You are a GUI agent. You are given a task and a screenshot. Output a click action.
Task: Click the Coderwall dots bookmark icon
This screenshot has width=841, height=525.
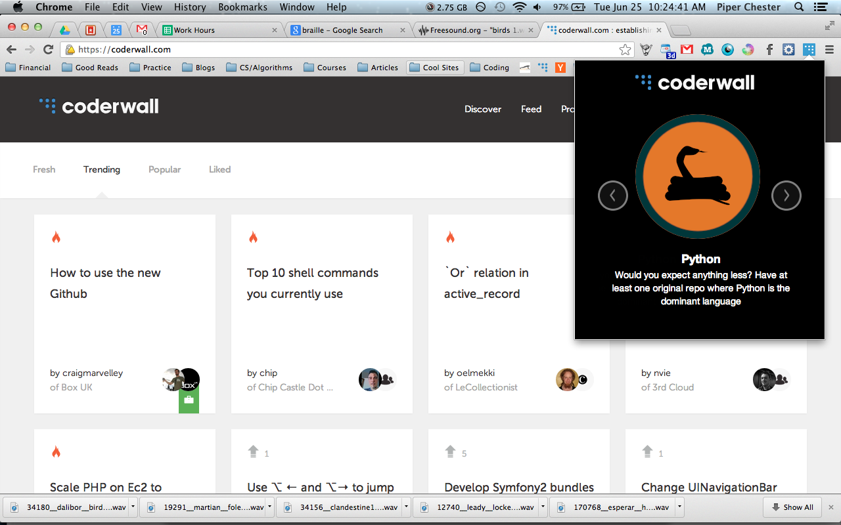543,68
